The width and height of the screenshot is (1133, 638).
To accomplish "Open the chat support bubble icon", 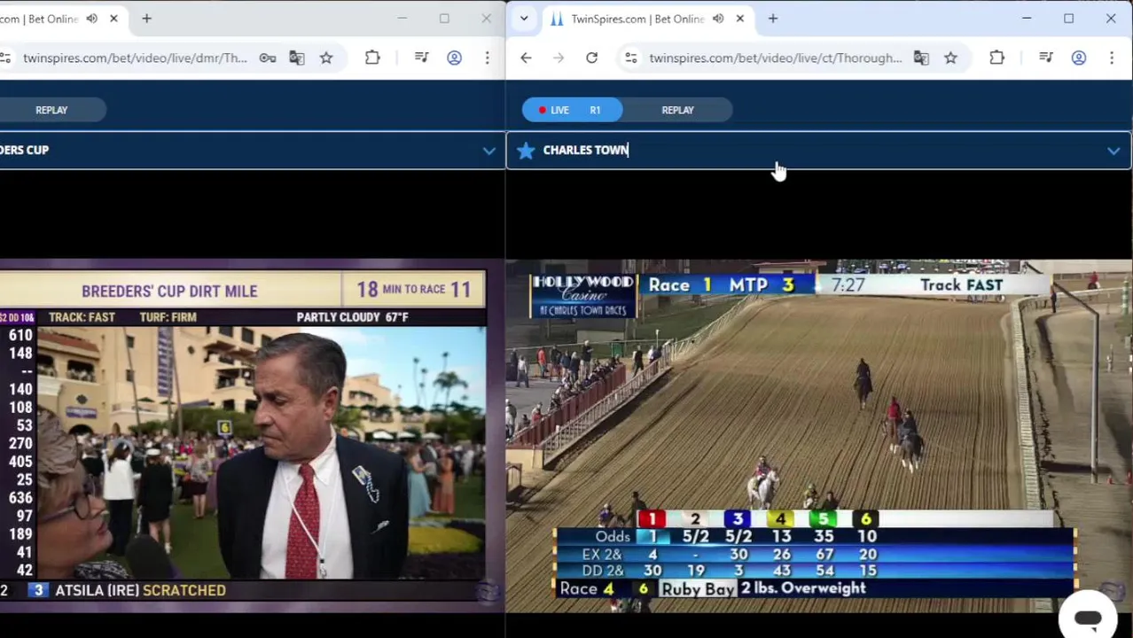I will pos(1088,618).
